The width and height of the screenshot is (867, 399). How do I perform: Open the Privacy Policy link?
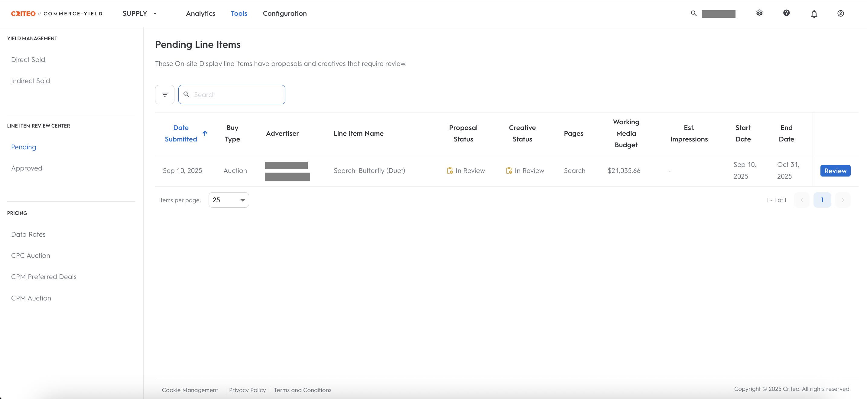point(247,390)
